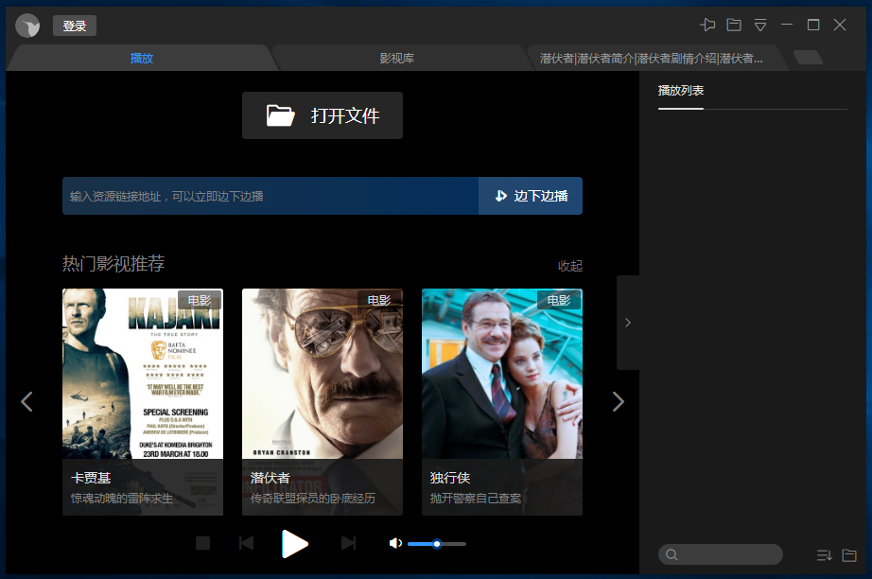
Task: Mute the volume speaker icon
Action: pos(395,543)
